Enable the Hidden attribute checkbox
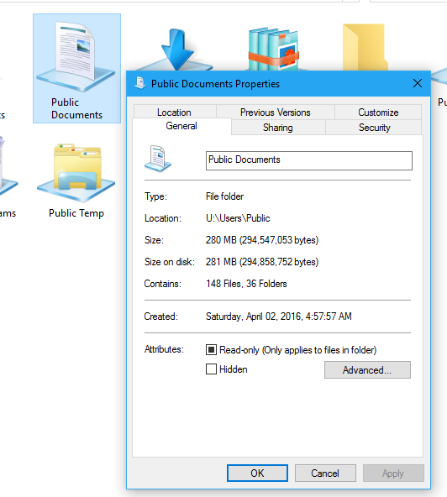Viewport: 447px width, 497px height. pos(211,369)
